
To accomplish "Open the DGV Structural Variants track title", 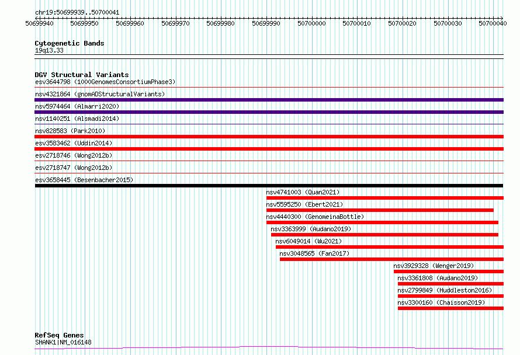I will (82, 75).
